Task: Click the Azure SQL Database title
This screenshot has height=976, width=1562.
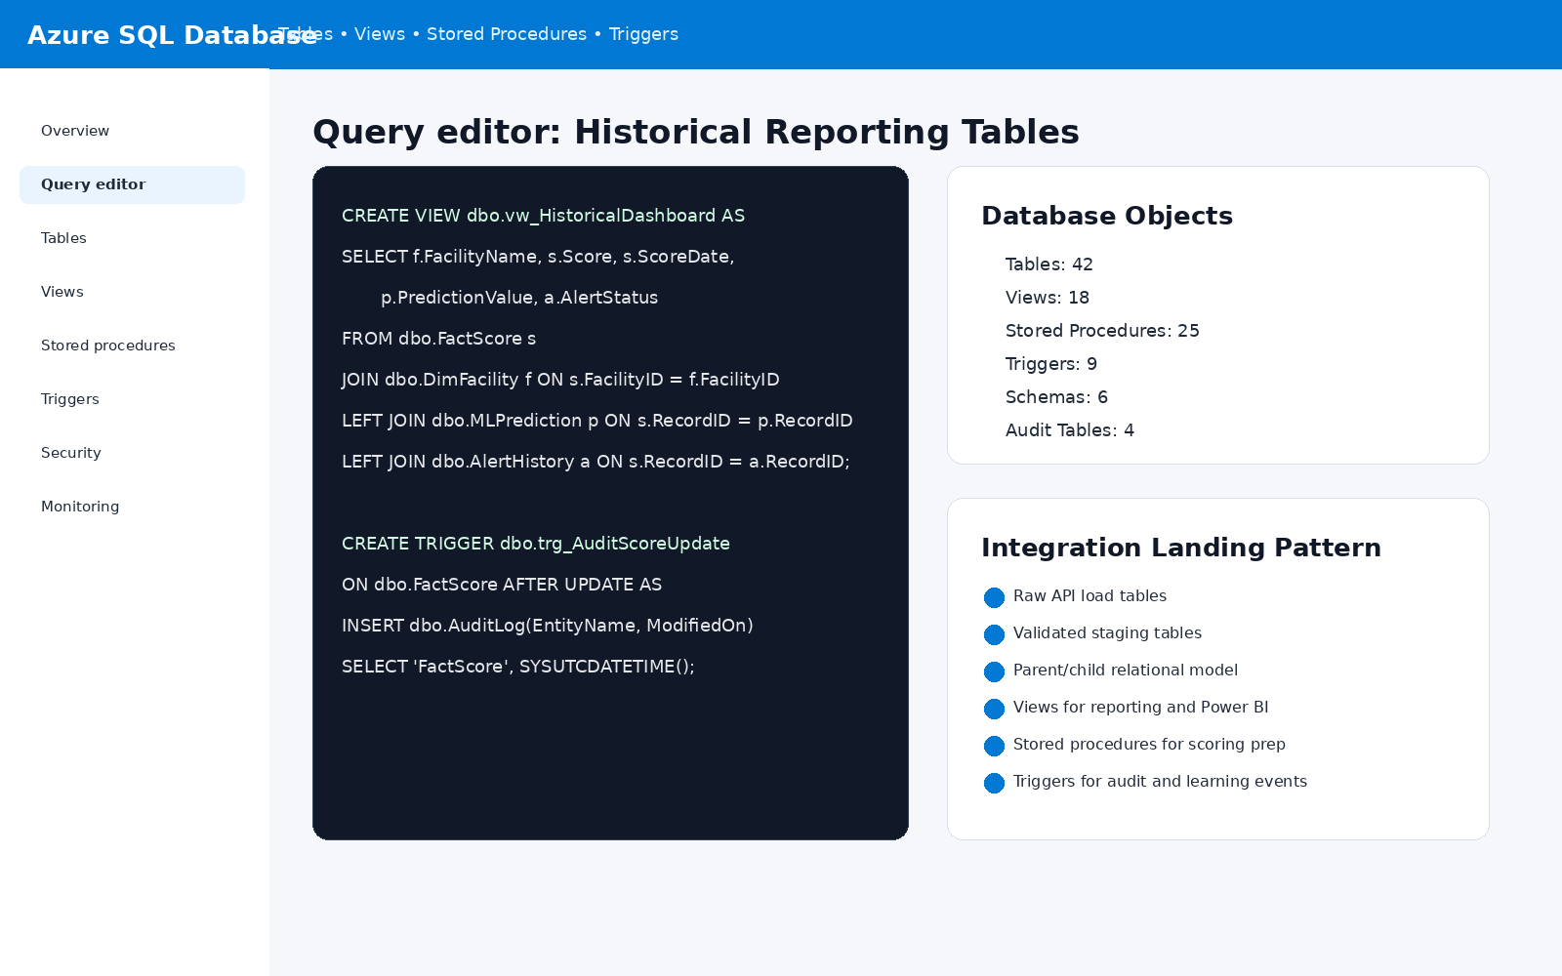Action: pos(172,35)
